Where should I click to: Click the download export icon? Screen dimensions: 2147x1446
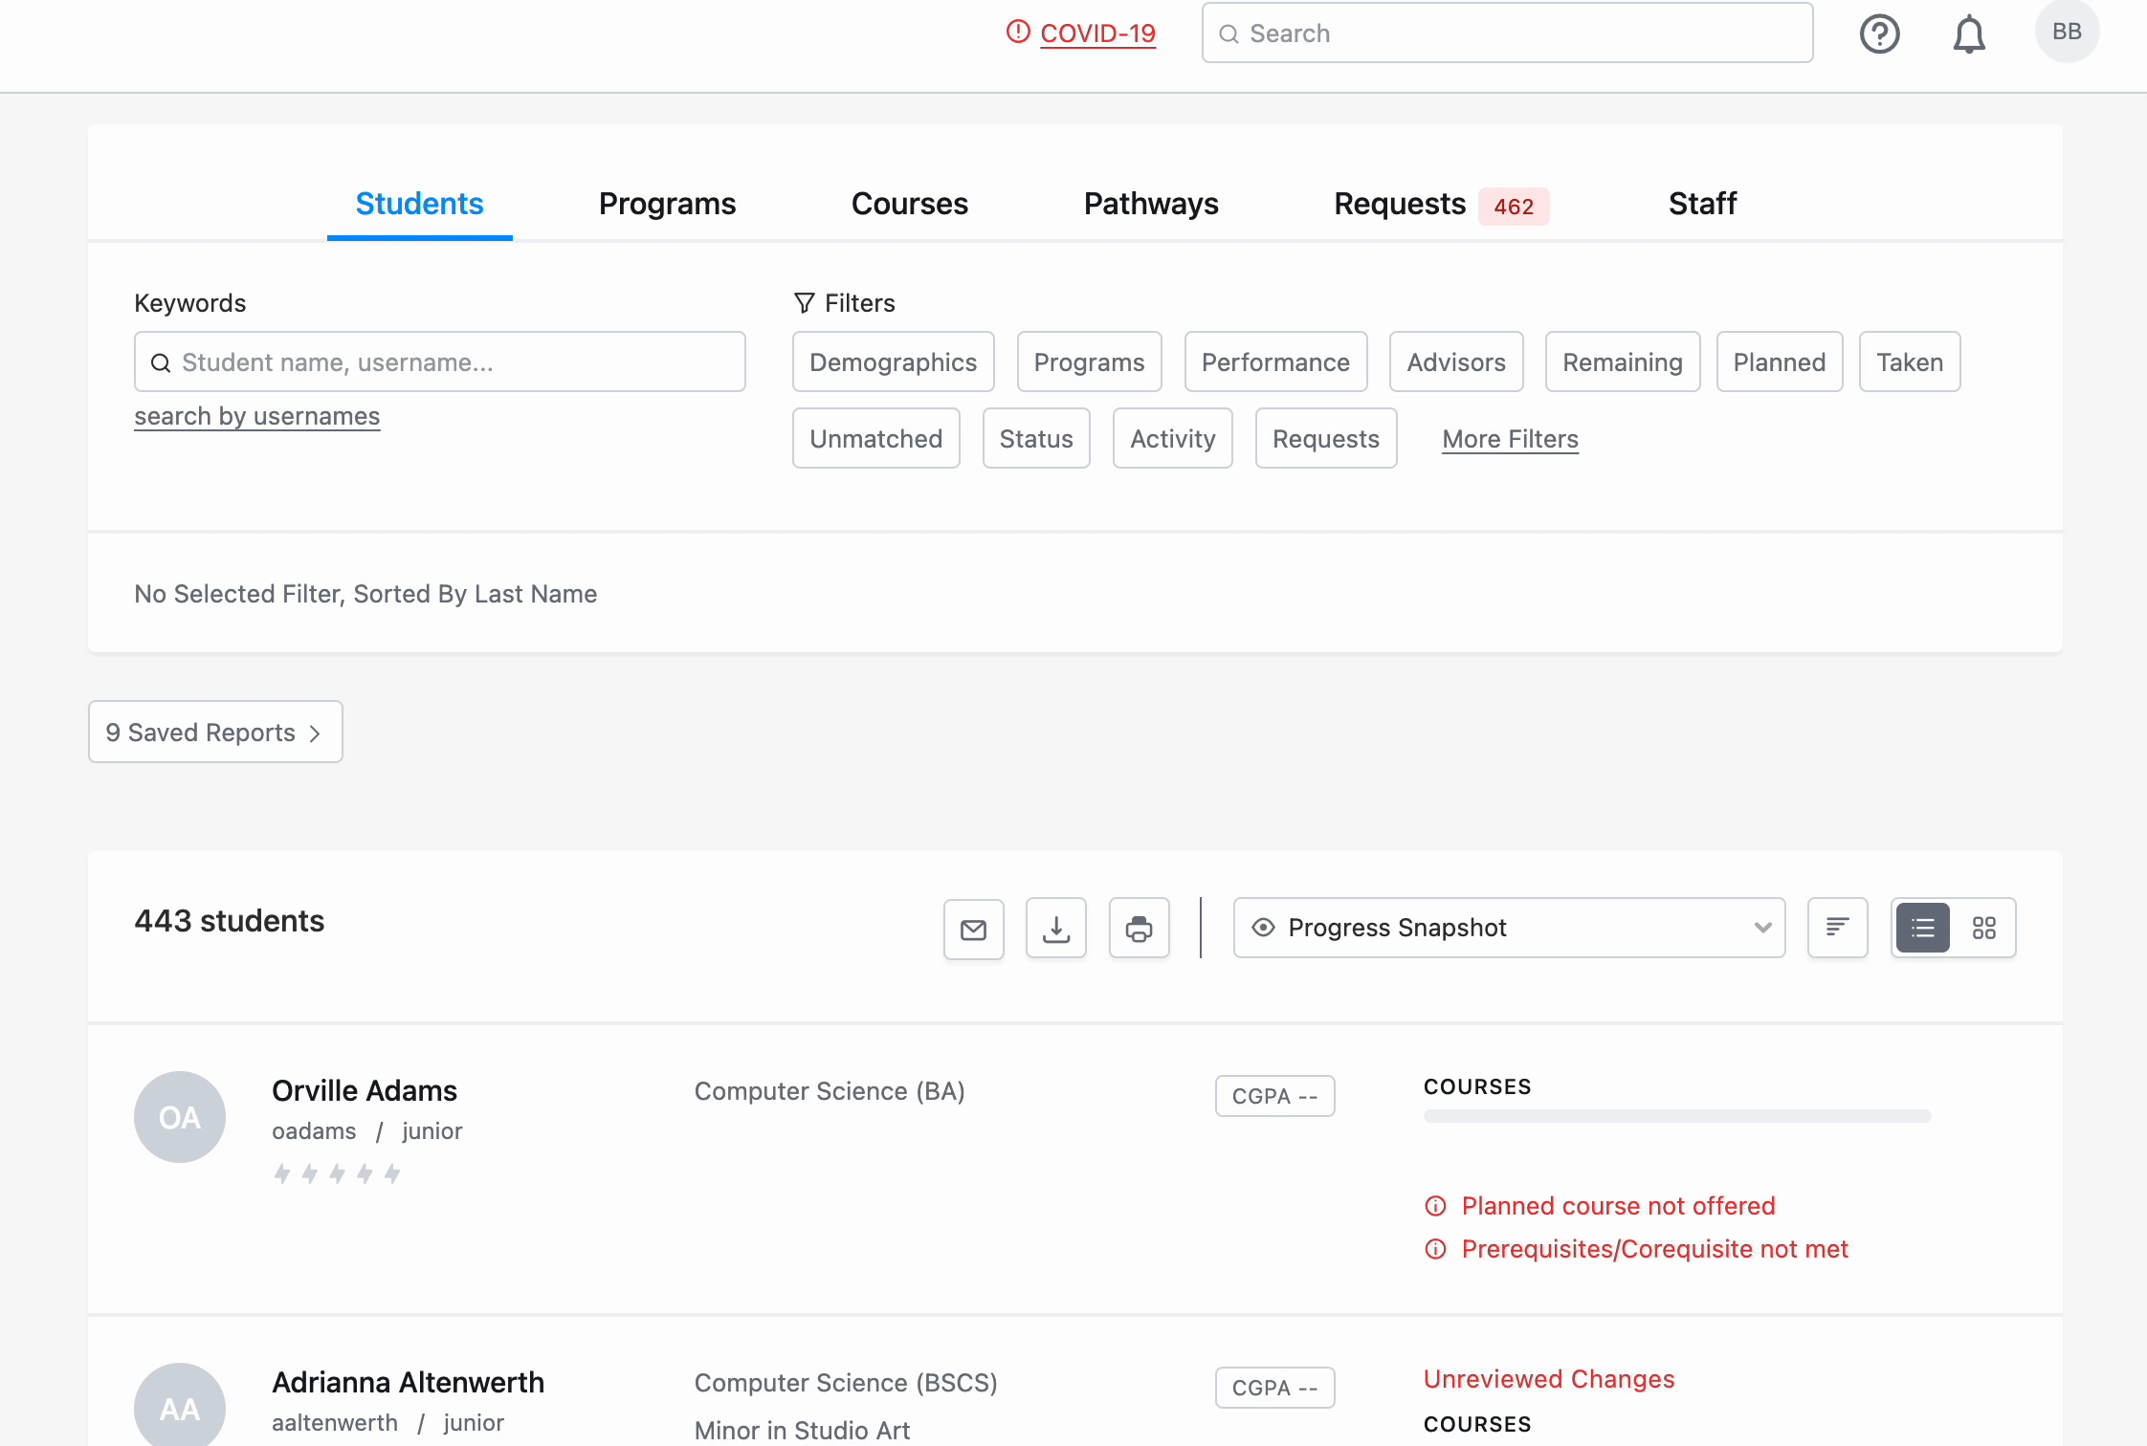(1055, 928)
